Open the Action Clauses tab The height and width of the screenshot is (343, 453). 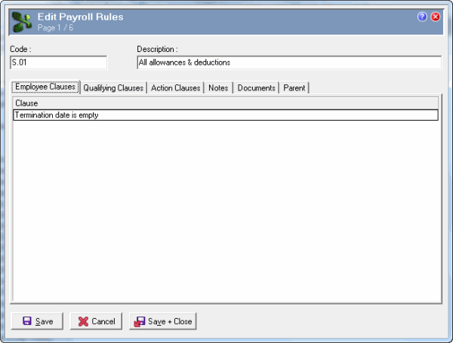click(x=175, y=88)
